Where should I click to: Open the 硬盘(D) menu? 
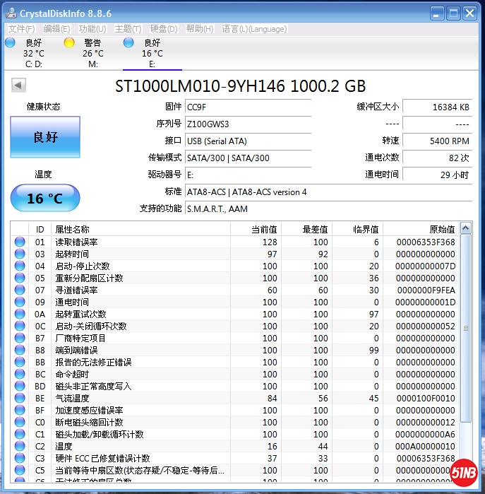pyautogui.click(x=164, y=29)
